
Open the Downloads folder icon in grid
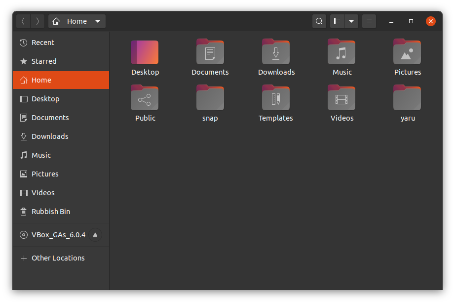click(276, 51)
